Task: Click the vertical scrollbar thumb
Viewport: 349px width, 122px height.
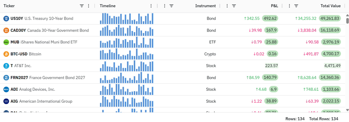Action: (x=347, y=21)
